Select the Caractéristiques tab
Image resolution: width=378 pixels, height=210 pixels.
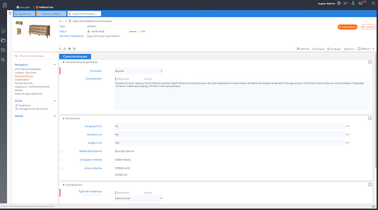[x=75, y=56]
